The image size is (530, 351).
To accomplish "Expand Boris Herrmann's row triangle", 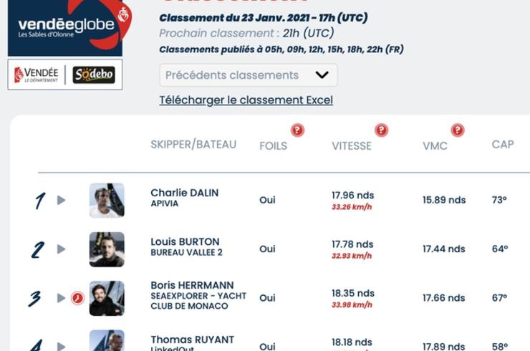I will 61,298.
